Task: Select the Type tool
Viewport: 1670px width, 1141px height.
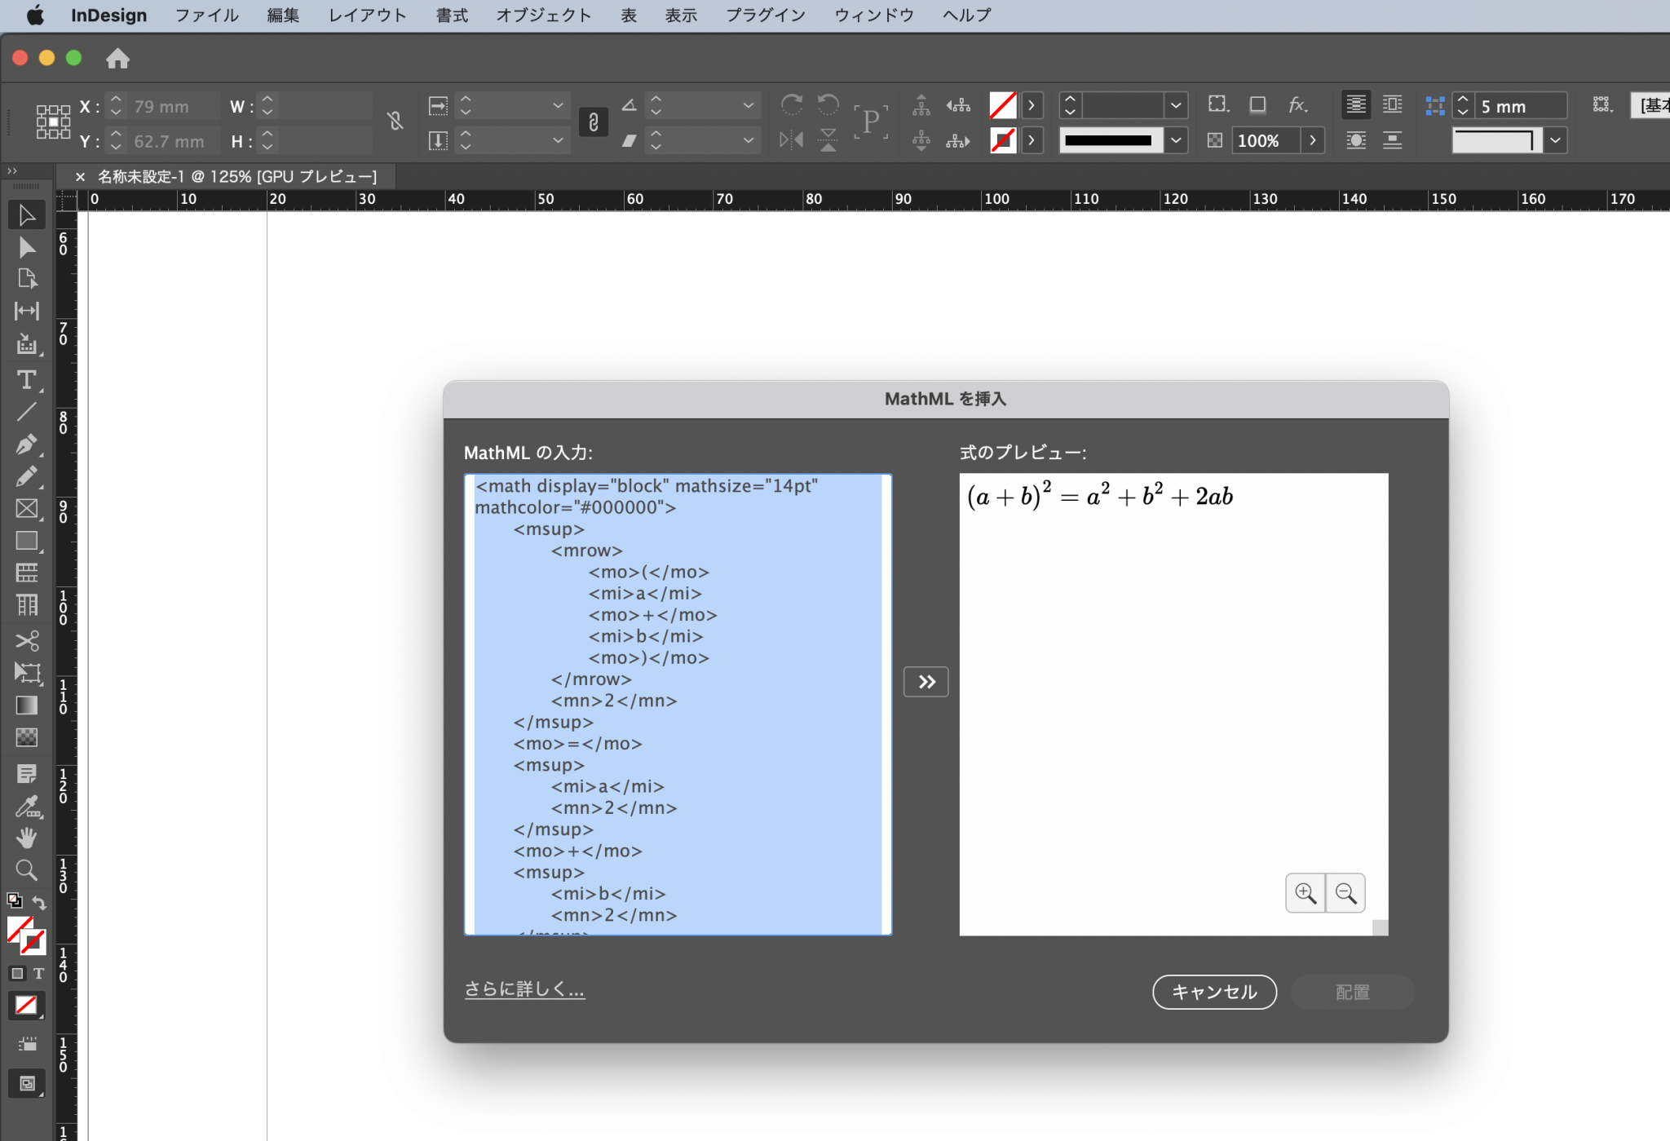Action: coord(27,380)
